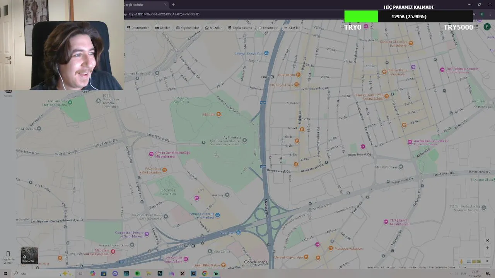This screenshot has height=278, width=495.
Task: Click the DÜRÜM500 restaurant pin
Action: tap(297, 75)
